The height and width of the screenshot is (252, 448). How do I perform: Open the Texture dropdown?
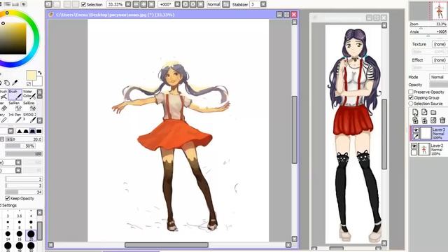coord(440,44)
